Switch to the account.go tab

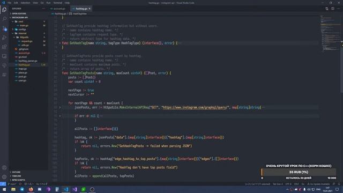(59, 9)
